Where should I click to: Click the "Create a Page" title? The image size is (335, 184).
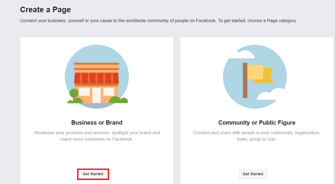coord(45,10)
